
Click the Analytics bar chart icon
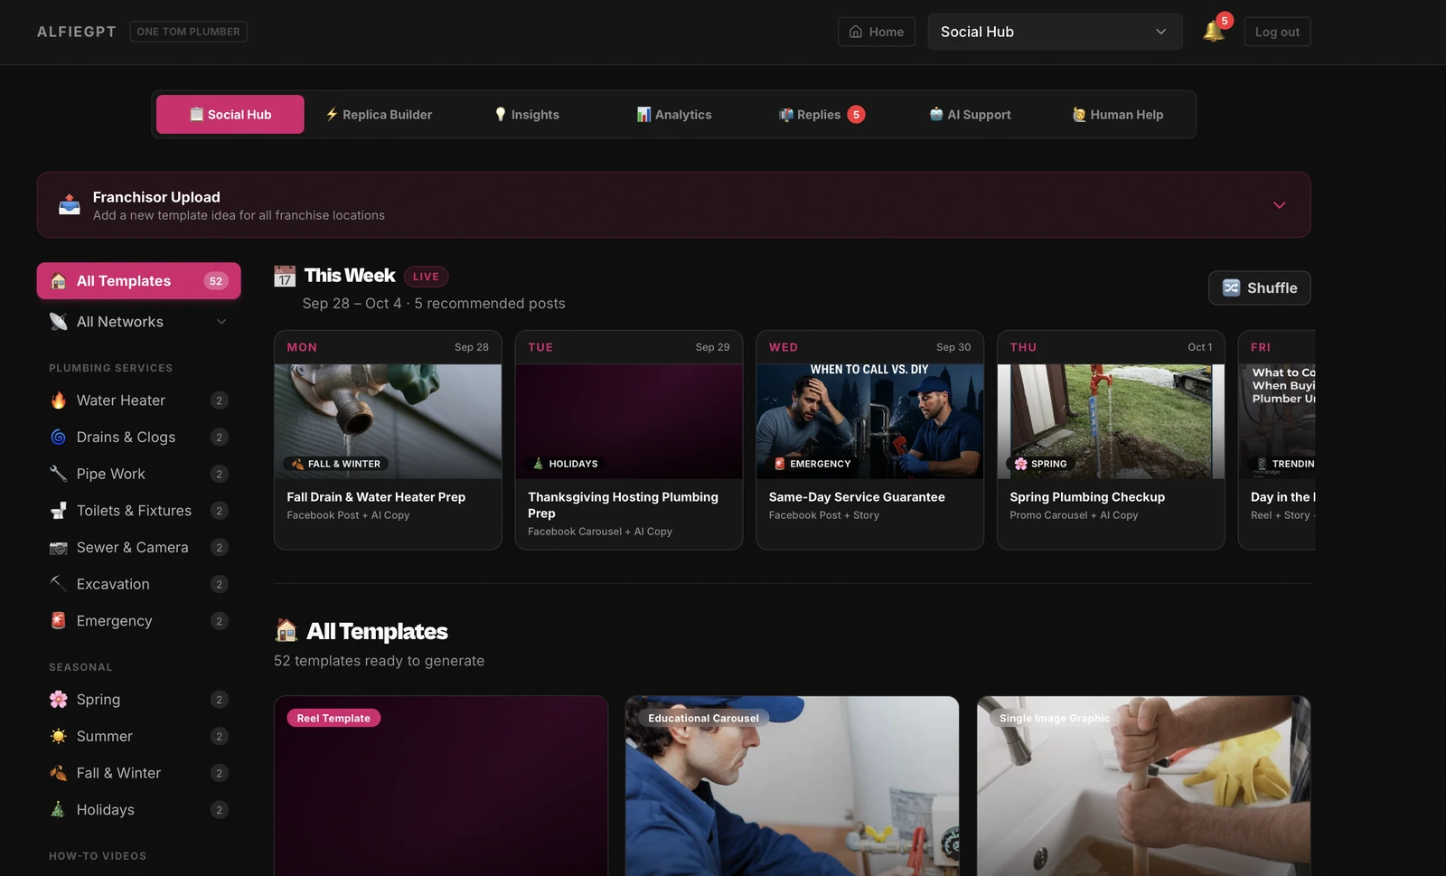643,115
